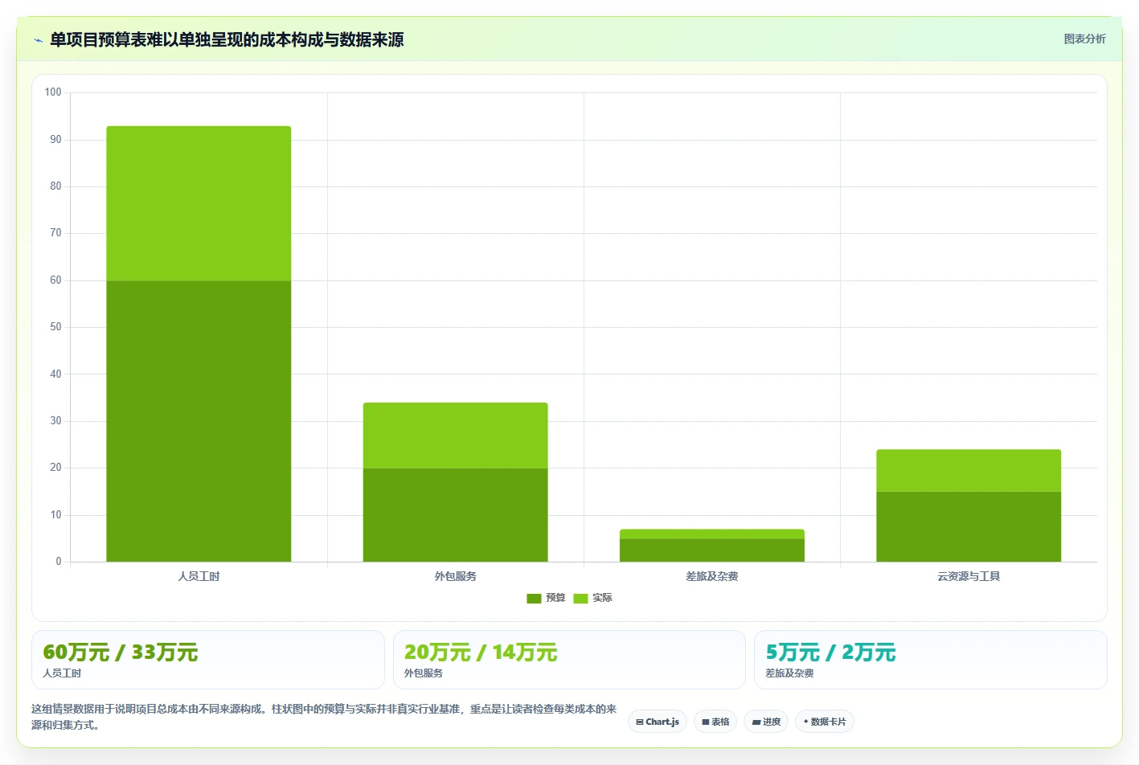The image size is (1139, 765).
Task: Click the dark green 预算 legend swatch
Action: pos(534,598)
